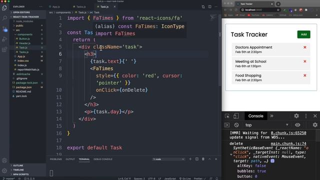Image resolution: width=320 pixels, height=180 pixels.
Task: Open the 0.chunk.js:65250 console link
Action: (x=288, y=133)
